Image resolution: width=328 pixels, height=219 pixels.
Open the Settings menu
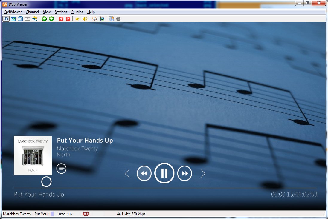61,12
